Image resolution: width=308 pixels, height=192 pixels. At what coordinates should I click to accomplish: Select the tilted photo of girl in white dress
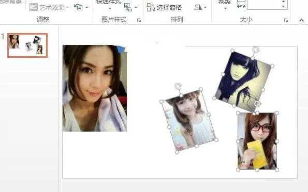pyautogui.click(x=189, y=121)
